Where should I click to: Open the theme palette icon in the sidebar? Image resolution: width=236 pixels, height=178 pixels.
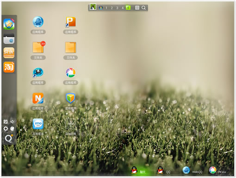[12, 128]
